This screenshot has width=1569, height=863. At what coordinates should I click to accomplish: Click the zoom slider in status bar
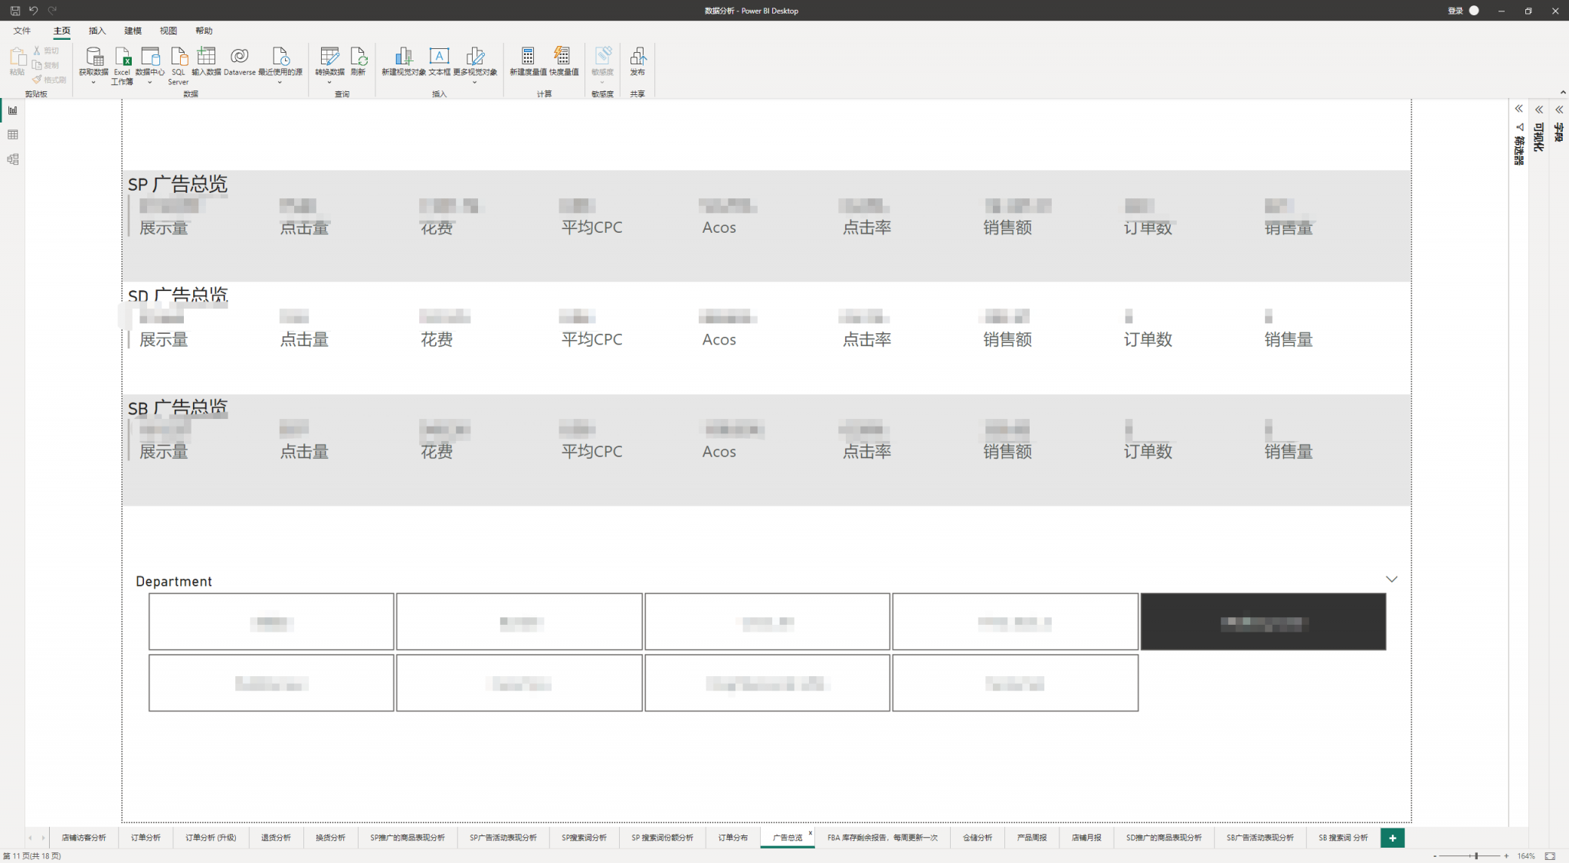tap(1476, 856)
